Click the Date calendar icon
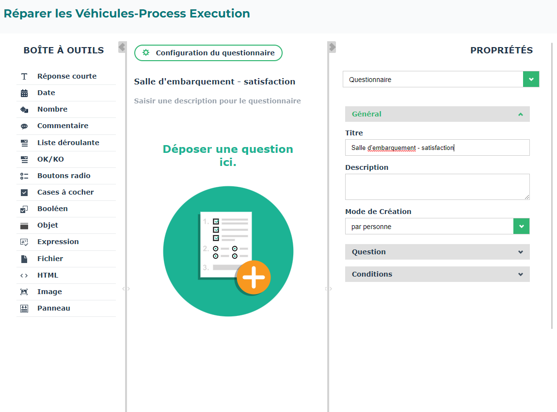This screenshot has height=412, width=557. (x=24, y=93)
